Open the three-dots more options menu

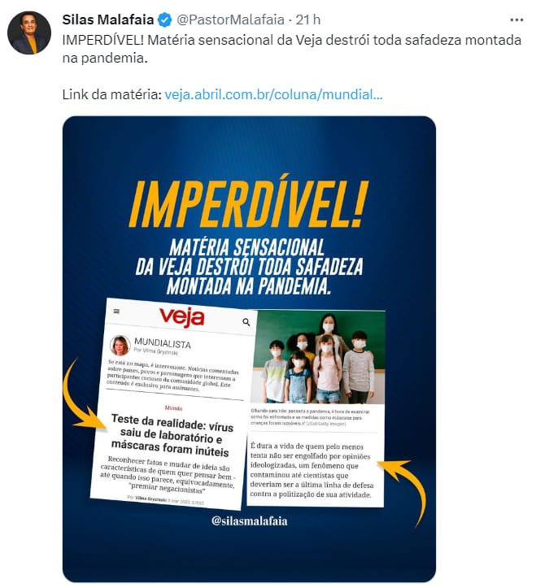coord(516,20)
